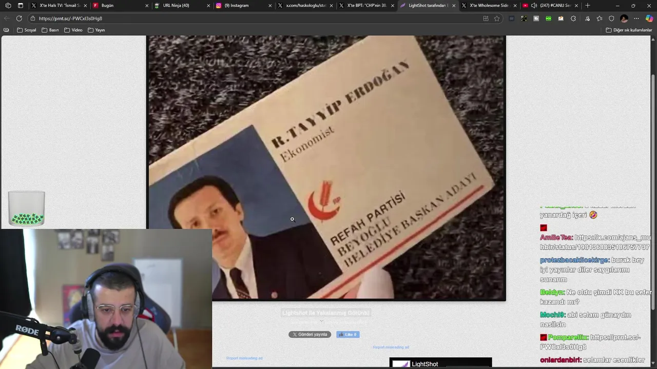Open the browser workspaces icon
This screenshot has width=657, height=369.
click(x=8, y=6)
